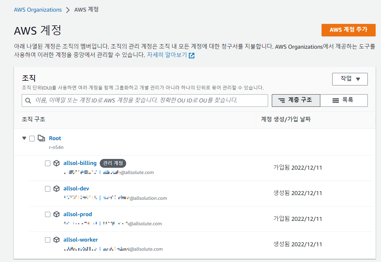Click the r-n54n root ID text

point(56,147)
